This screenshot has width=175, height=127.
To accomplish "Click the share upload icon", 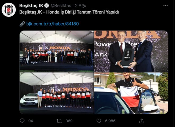I will [142, 121].
